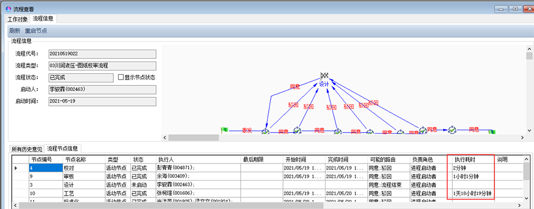Switch to 工作对象 tab
The image size is (534, 209).
point(18,19)
